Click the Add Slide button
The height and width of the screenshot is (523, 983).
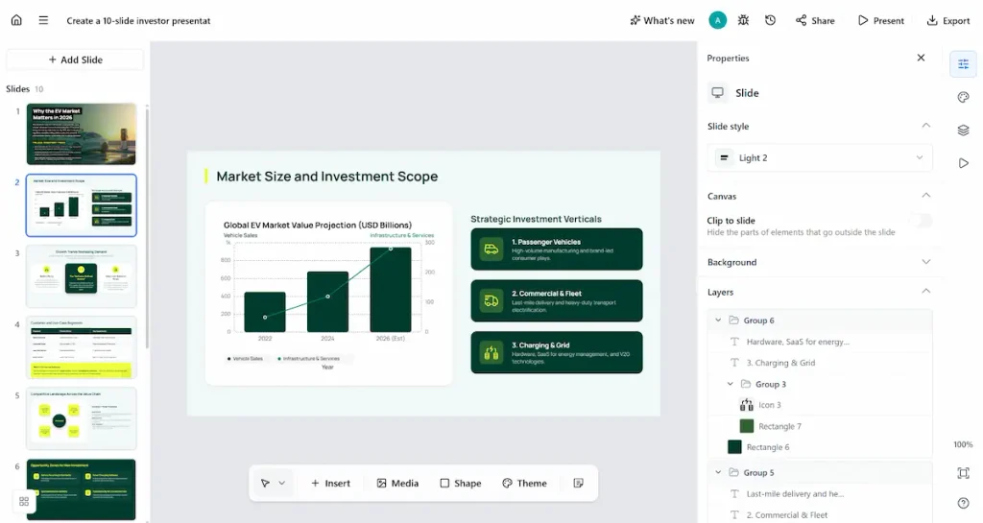coord(75,59)
